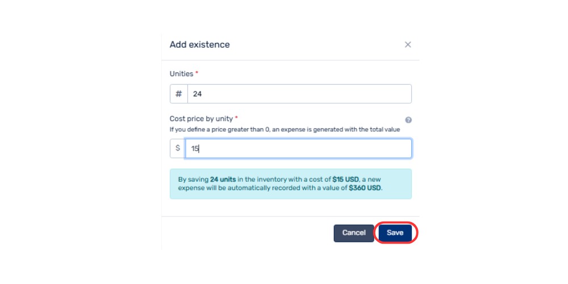568x284 pixels.
Task: Focus the Unities input showing 24
Action: (x=299, y=94)
